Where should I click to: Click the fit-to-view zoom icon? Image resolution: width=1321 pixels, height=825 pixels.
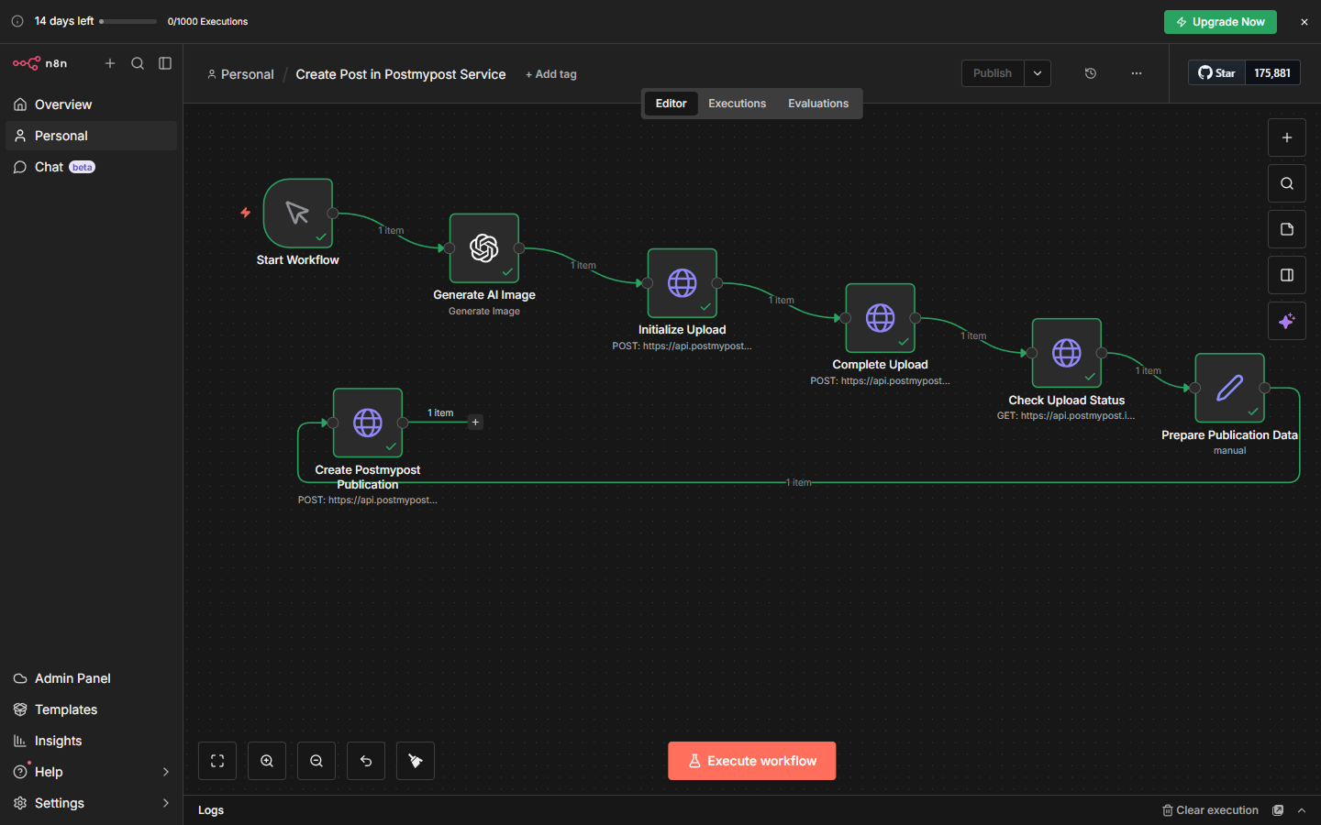click(x=217, y=761)
